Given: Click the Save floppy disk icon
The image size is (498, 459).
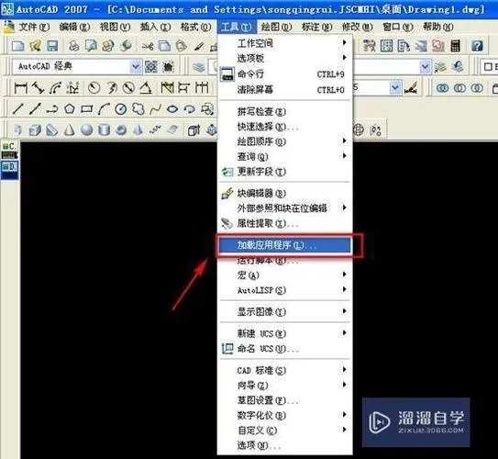Looking at the screenshot, I should (x=52, y=46).
